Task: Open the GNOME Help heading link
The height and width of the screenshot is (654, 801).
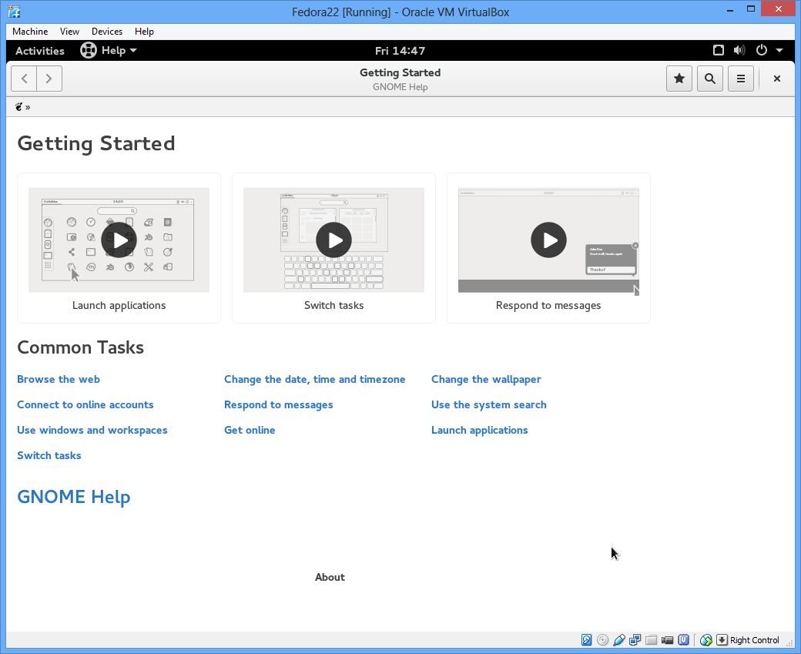Action: 74,497
